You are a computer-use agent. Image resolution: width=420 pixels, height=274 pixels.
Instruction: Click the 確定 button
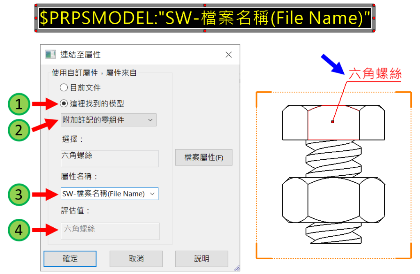click(70, 259)
